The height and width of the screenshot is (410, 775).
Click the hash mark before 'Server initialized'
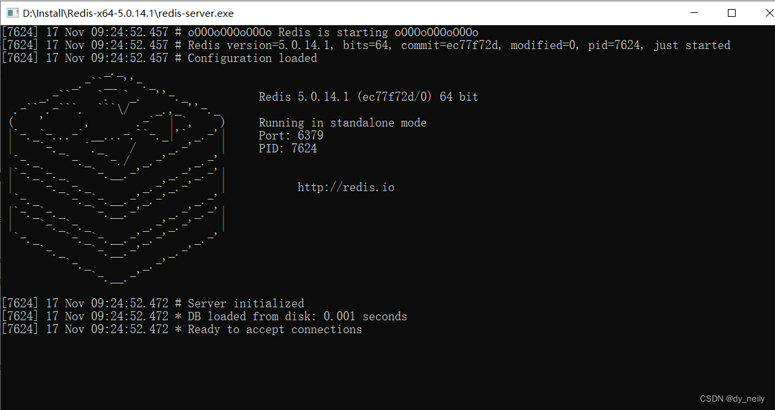click(178, 303)
